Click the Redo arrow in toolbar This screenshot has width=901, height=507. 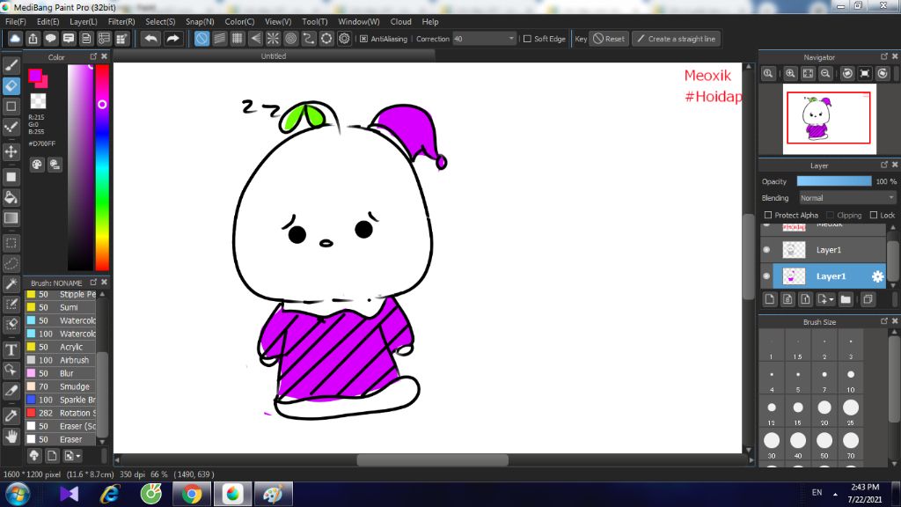pos(173,39)
